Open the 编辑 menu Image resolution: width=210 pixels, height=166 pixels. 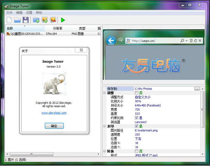[19, 12]
